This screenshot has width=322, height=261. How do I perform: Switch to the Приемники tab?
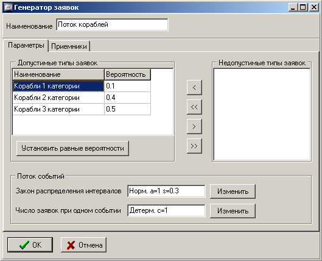(69, 46)
